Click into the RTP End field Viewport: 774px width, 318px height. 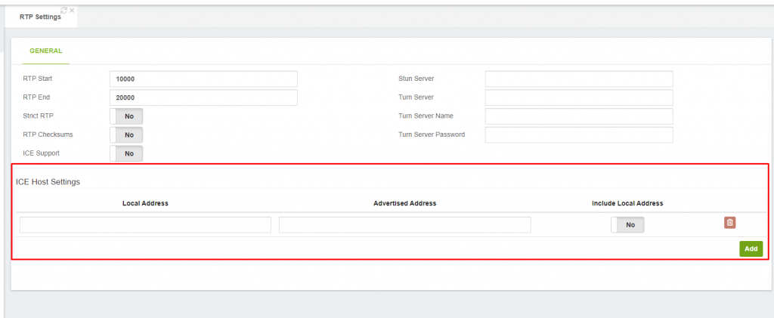[x=203, y=97]
